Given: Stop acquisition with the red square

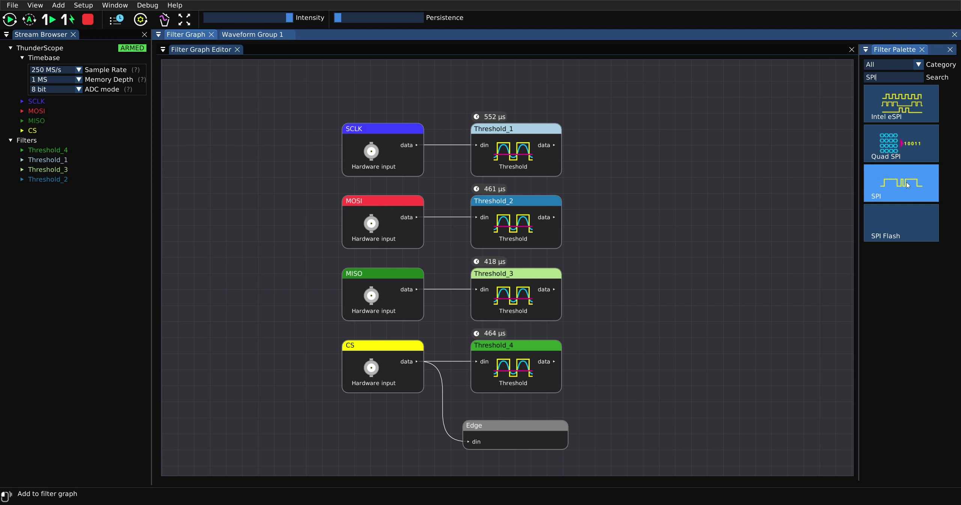Looking at the screenshot, I should point(88,20).
